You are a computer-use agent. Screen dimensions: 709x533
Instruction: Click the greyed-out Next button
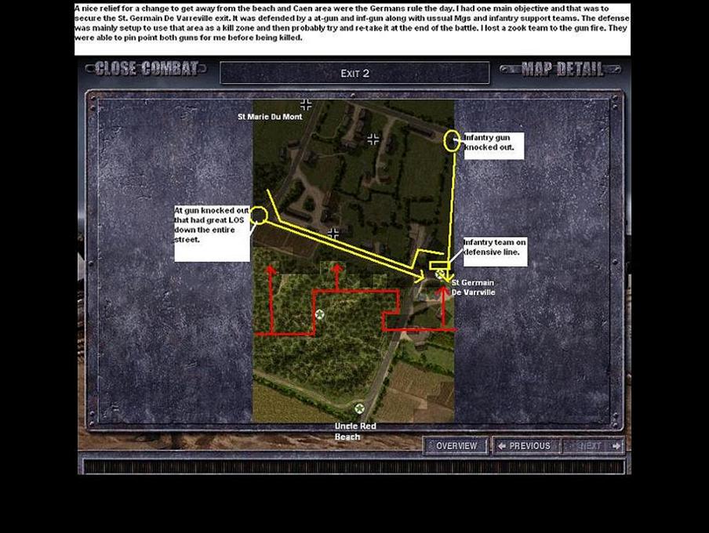(x=594, y=446)
